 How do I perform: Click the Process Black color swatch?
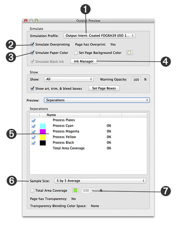click(43, 143)
